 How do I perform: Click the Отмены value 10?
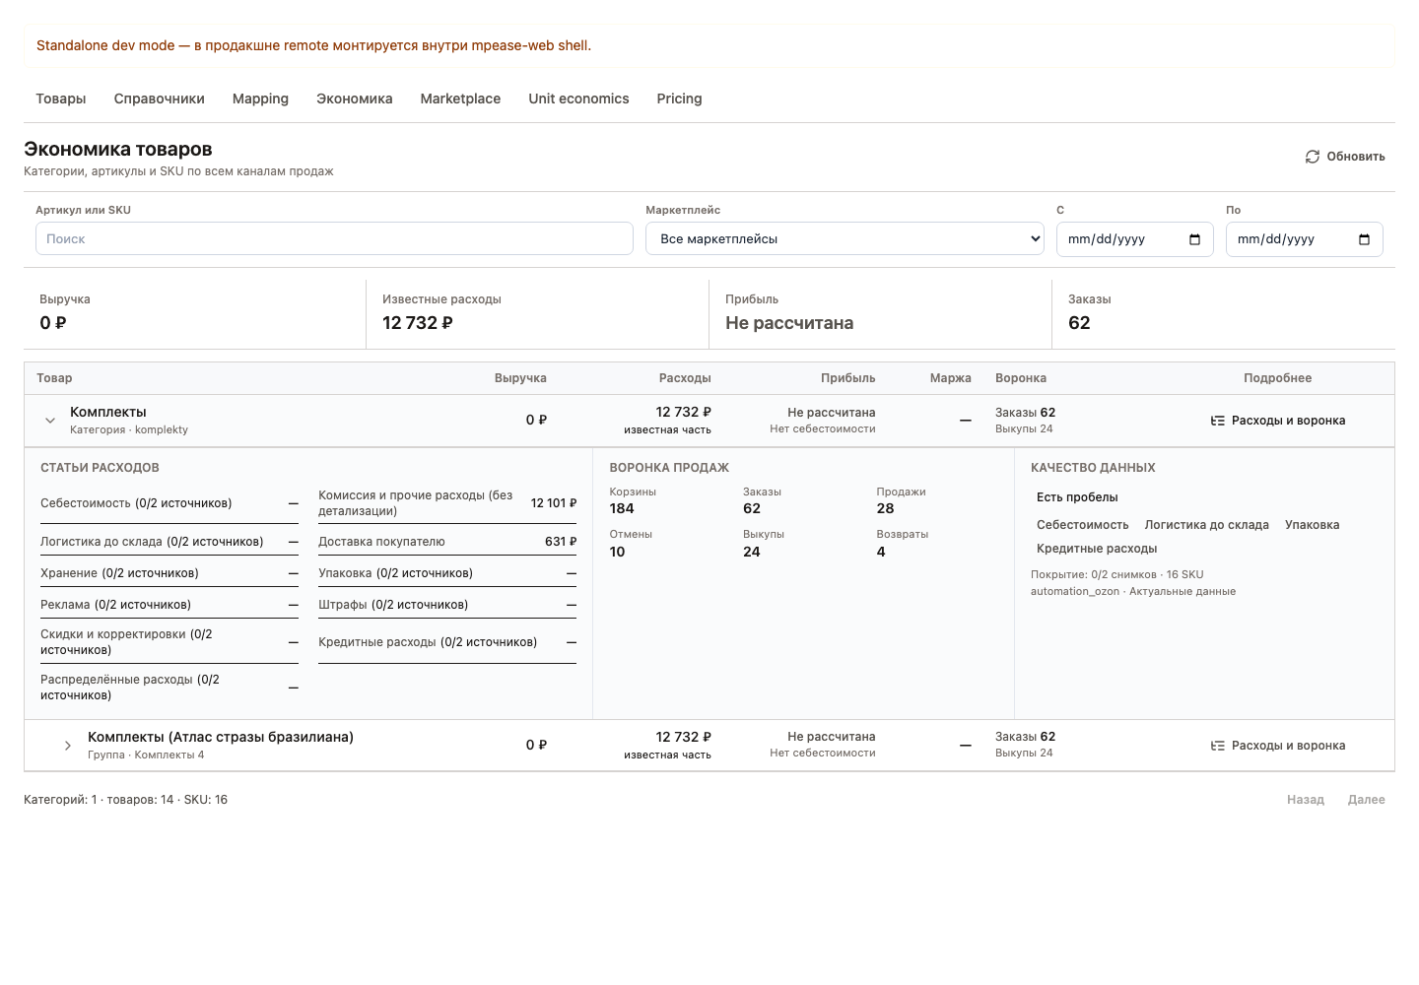click(617, 553)
